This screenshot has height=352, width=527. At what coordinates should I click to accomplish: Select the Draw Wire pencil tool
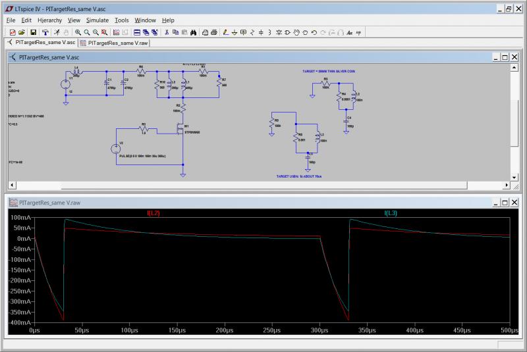(225, 32)
